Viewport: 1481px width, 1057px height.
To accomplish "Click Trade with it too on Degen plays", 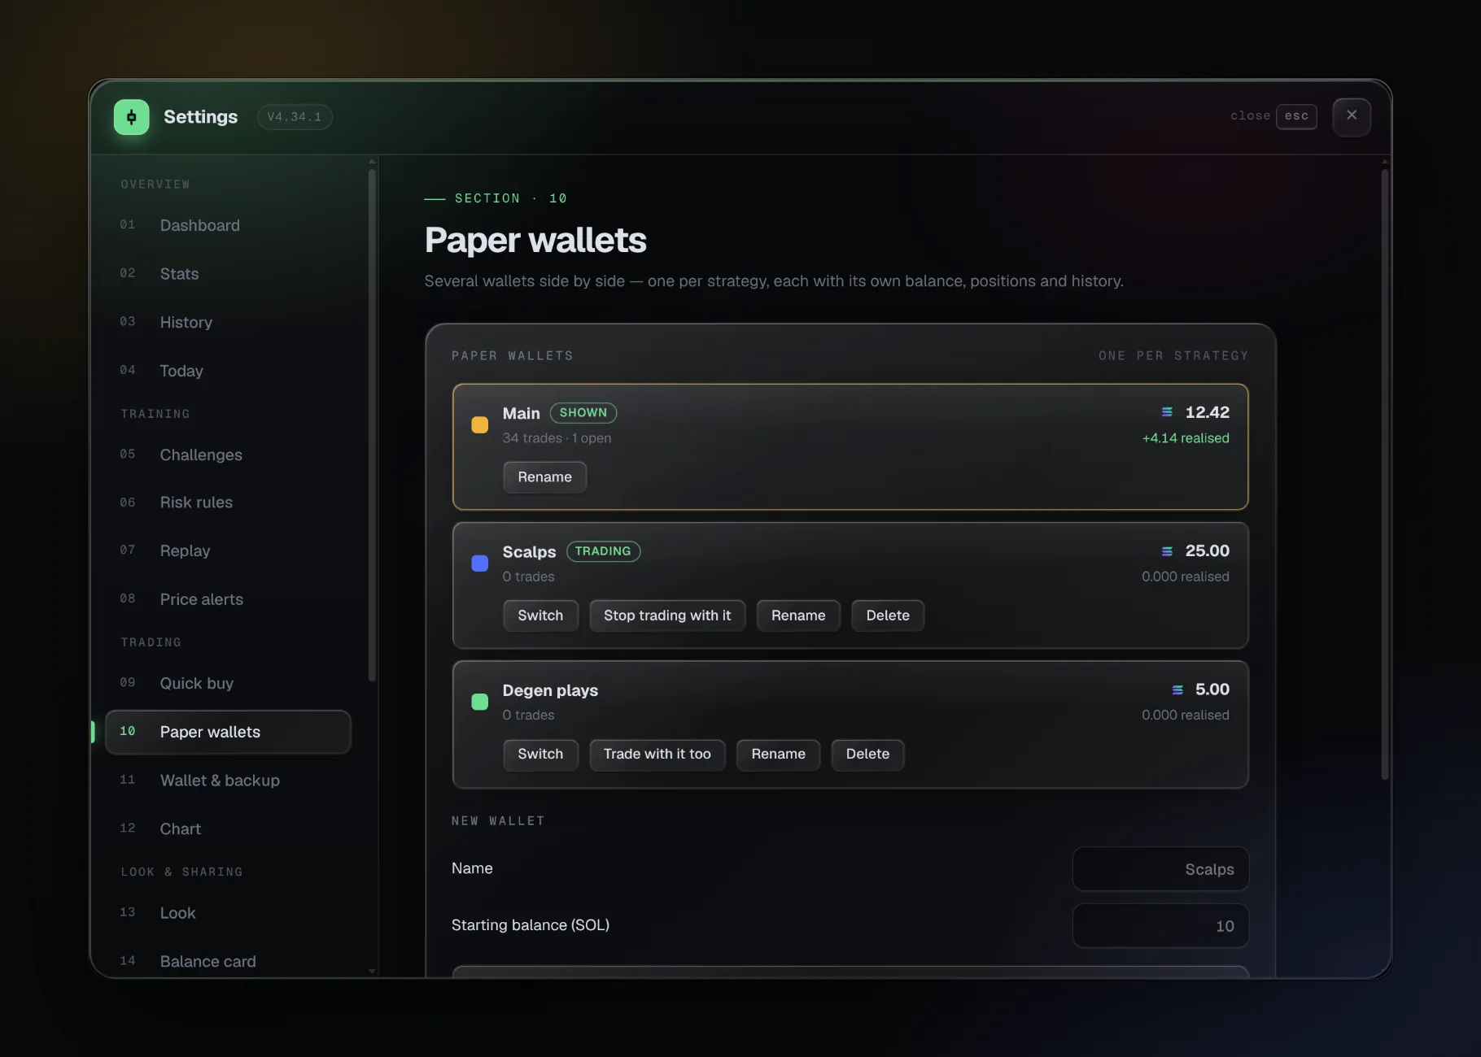I will [657, 754].
